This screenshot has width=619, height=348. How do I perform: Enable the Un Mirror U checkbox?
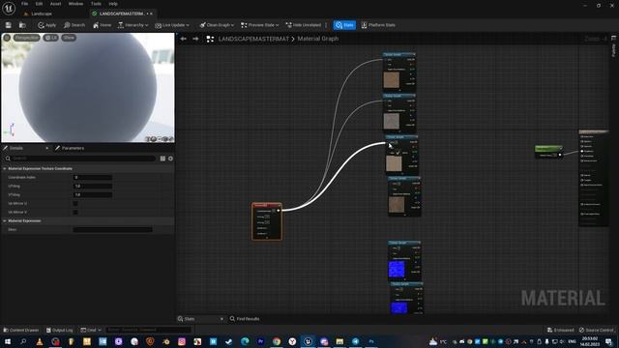coord(75,203)
